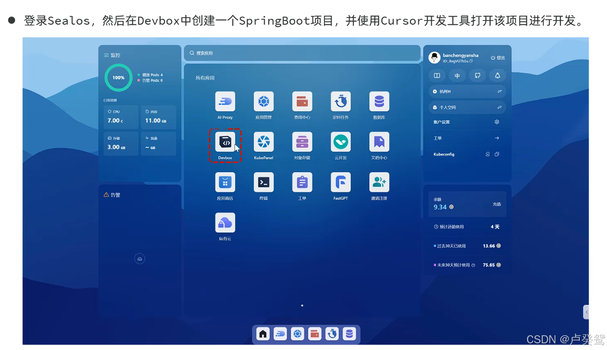The height and width of the screenshot is (350, 607).
Task: Click the banchengyansha user avatar
Action: 435,58
